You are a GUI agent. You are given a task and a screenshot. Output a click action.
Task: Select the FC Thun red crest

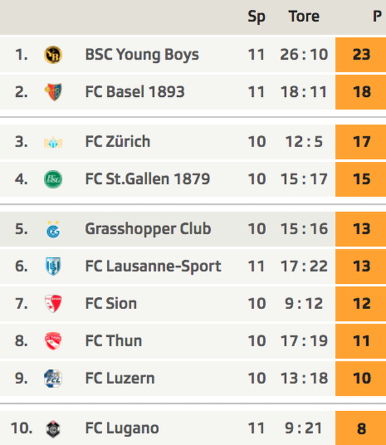[x=53, y=341]
